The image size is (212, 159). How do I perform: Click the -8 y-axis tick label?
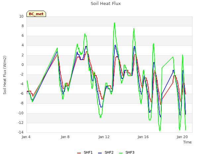click(x=22, y=103)
